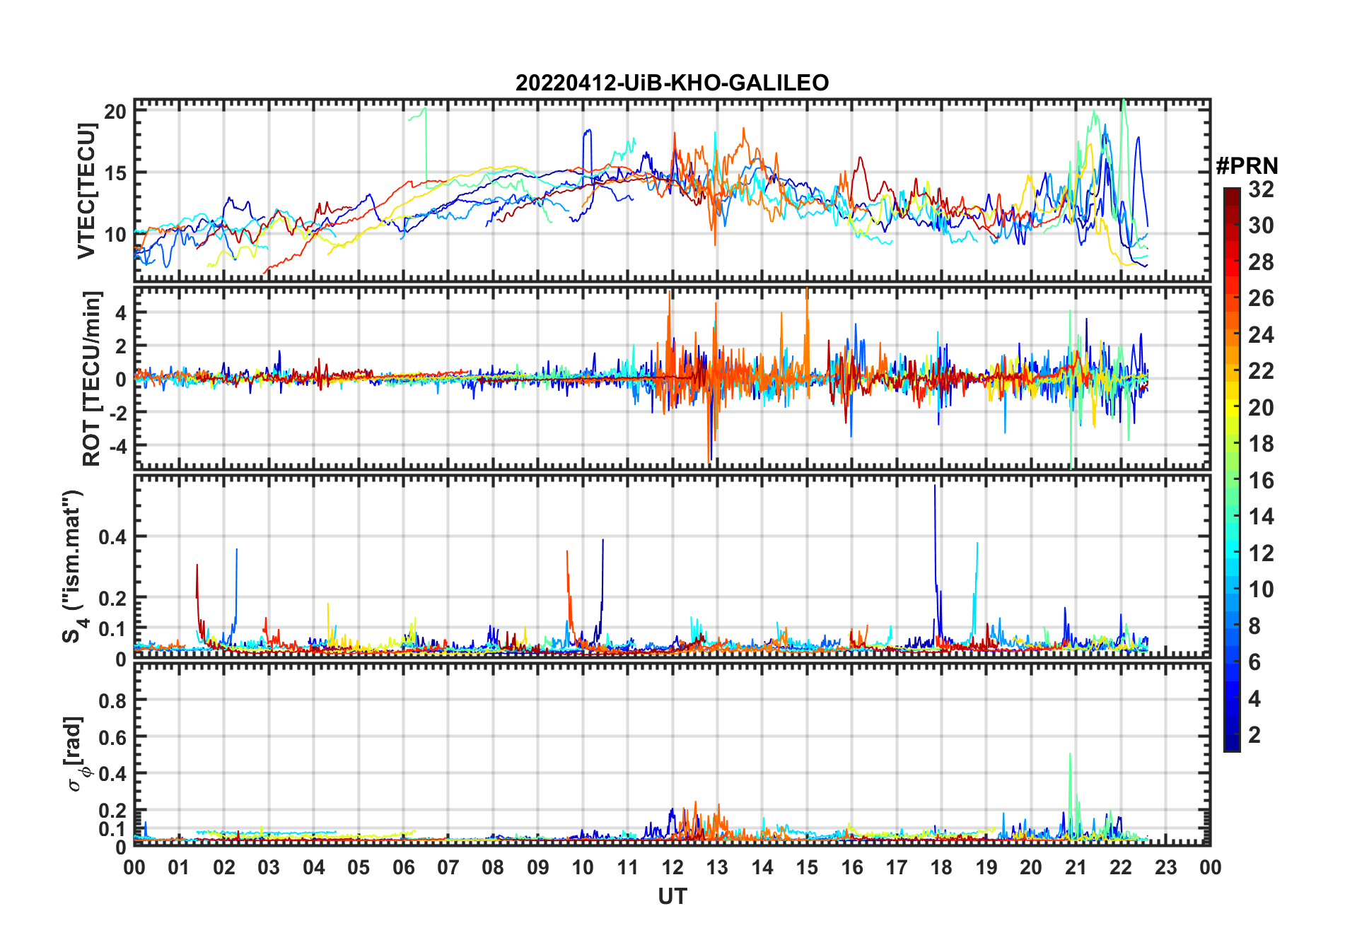This screenshot has height=940, width=1345.
Task: Click colorbar tick label 28
Action: point(1261,262)
